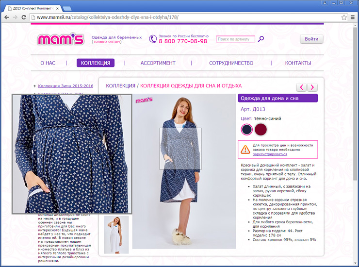Screen dimensions: 359x267
Task: Click browser back arrow
Action: pyautogui.click(x=6, y=17)
